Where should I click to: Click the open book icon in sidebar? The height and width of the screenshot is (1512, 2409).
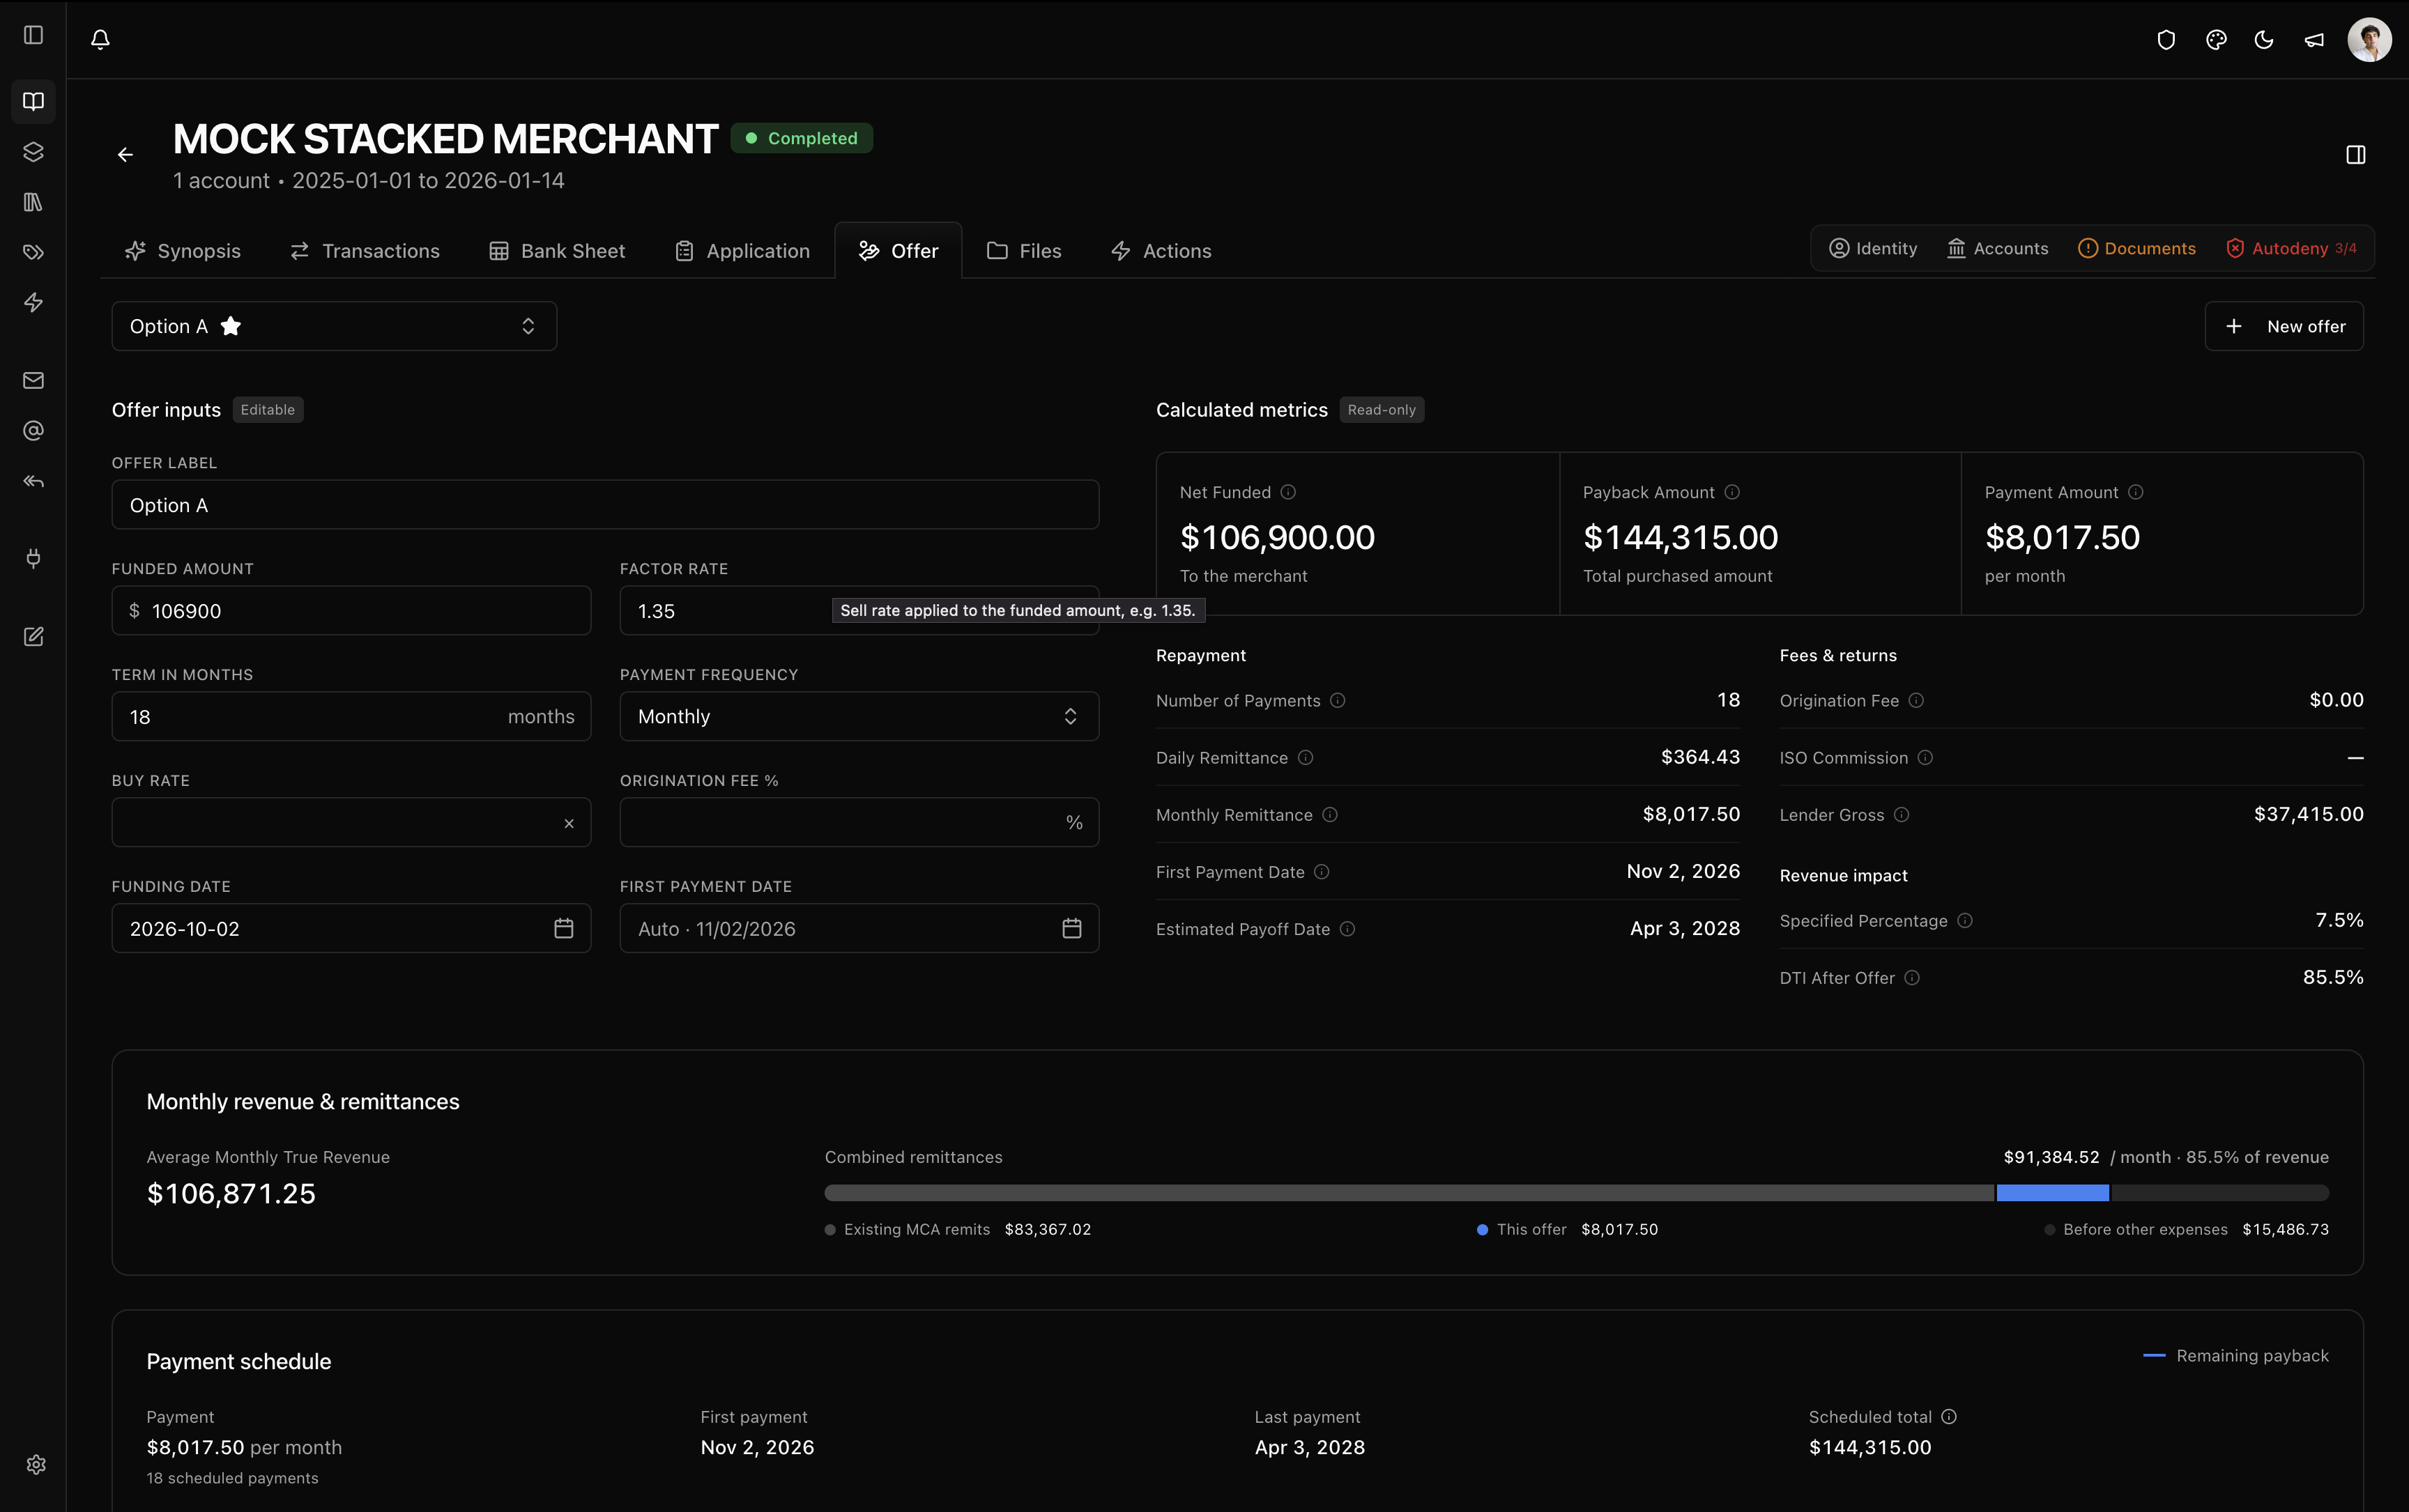click(33, 101)
